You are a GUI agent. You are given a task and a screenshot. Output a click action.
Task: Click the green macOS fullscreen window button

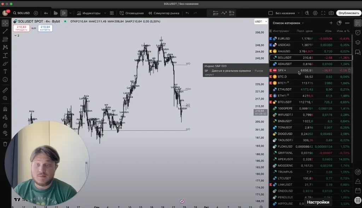click(11, 4)
